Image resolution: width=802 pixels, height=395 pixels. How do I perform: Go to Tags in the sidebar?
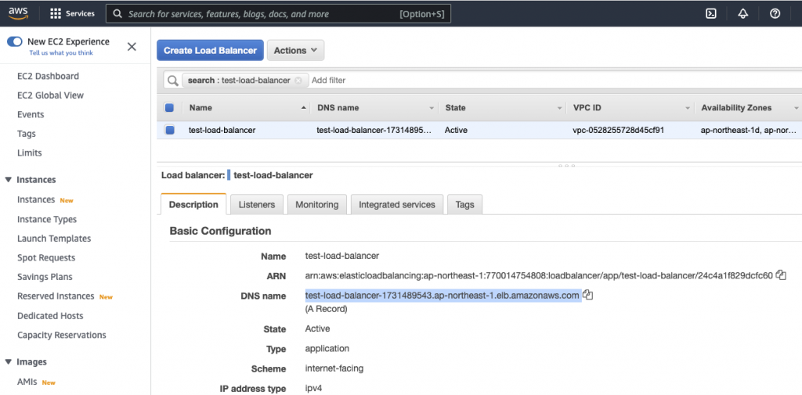coord(27,134)
